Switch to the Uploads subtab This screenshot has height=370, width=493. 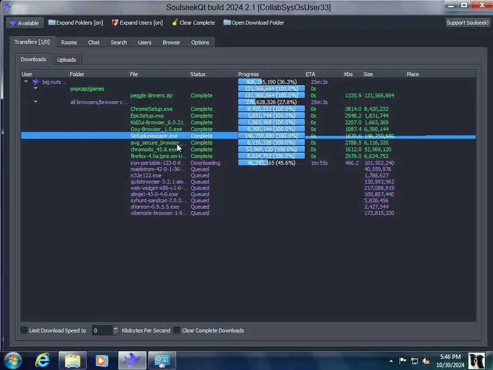click(66, 59)
